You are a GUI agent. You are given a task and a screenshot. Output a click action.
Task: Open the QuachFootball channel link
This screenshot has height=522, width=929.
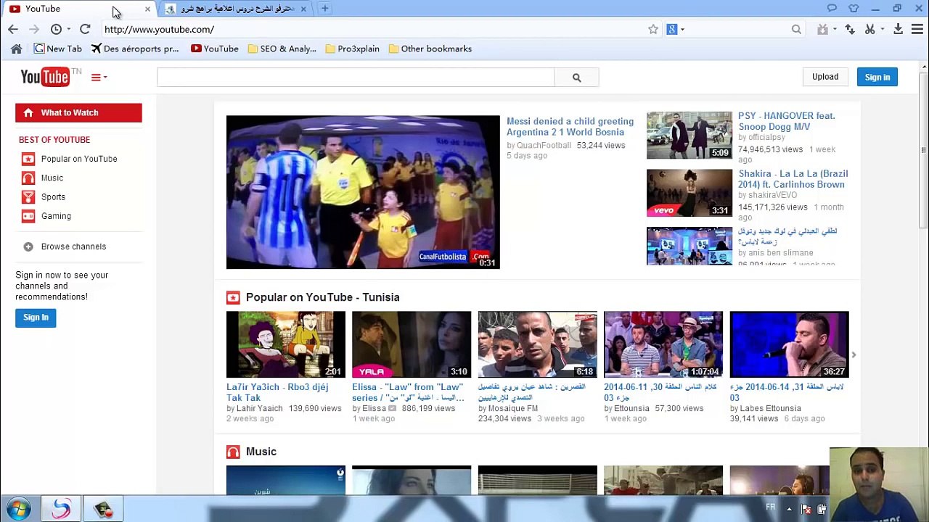coord(544,145)
